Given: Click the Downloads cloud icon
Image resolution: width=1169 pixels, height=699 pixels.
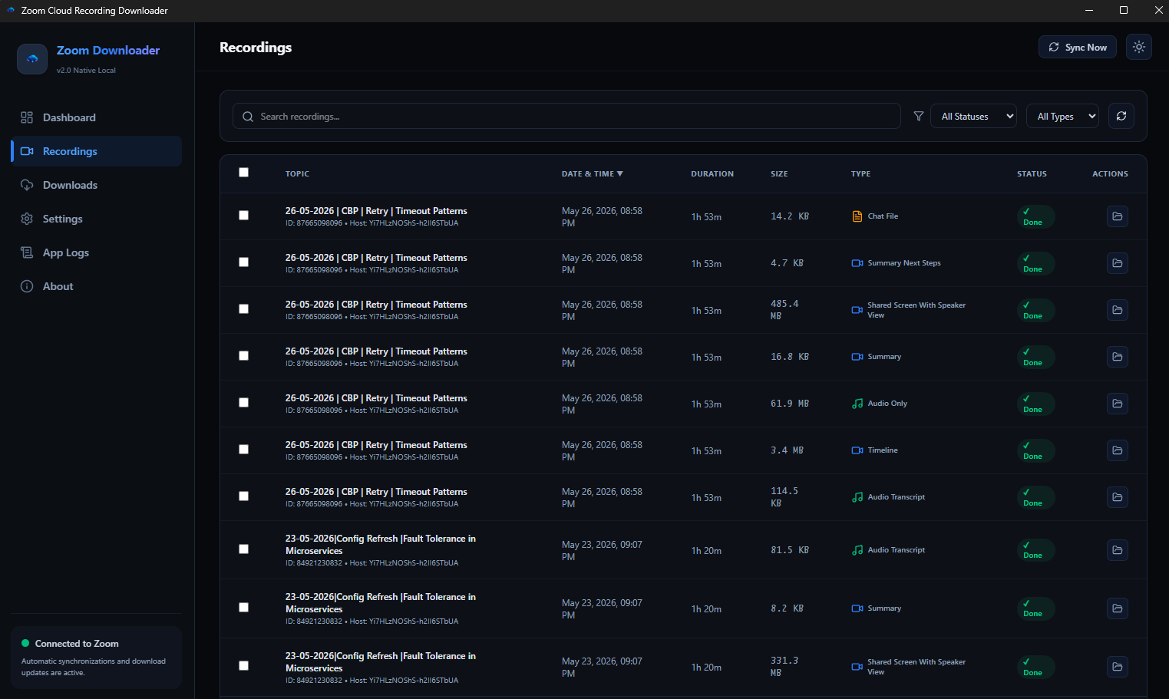Looking at the screenshot, I should tap(27, 185).
